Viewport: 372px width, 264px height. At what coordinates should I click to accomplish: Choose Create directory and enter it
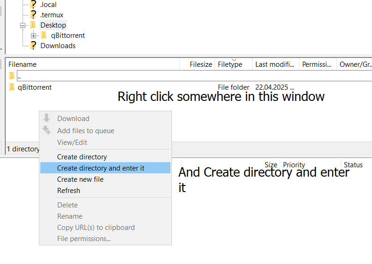coord(105,168)
